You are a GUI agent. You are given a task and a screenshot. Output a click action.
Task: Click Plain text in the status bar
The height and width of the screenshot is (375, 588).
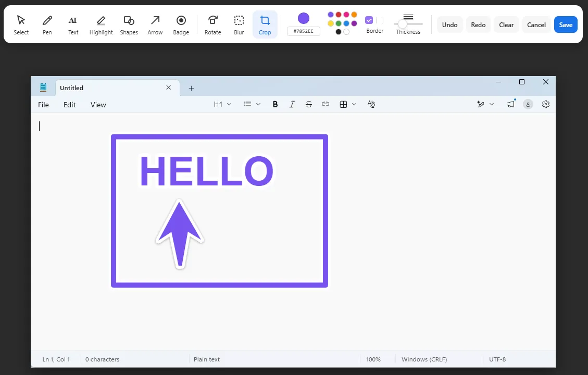pos(207,359)
